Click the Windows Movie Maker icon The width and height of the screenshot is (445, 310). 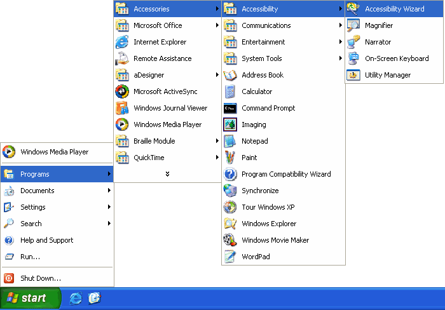(230, 240)
